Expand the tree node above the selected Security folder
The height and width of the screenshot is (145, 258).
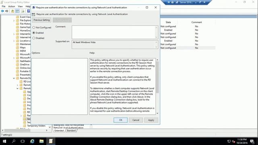coord(21,116)
